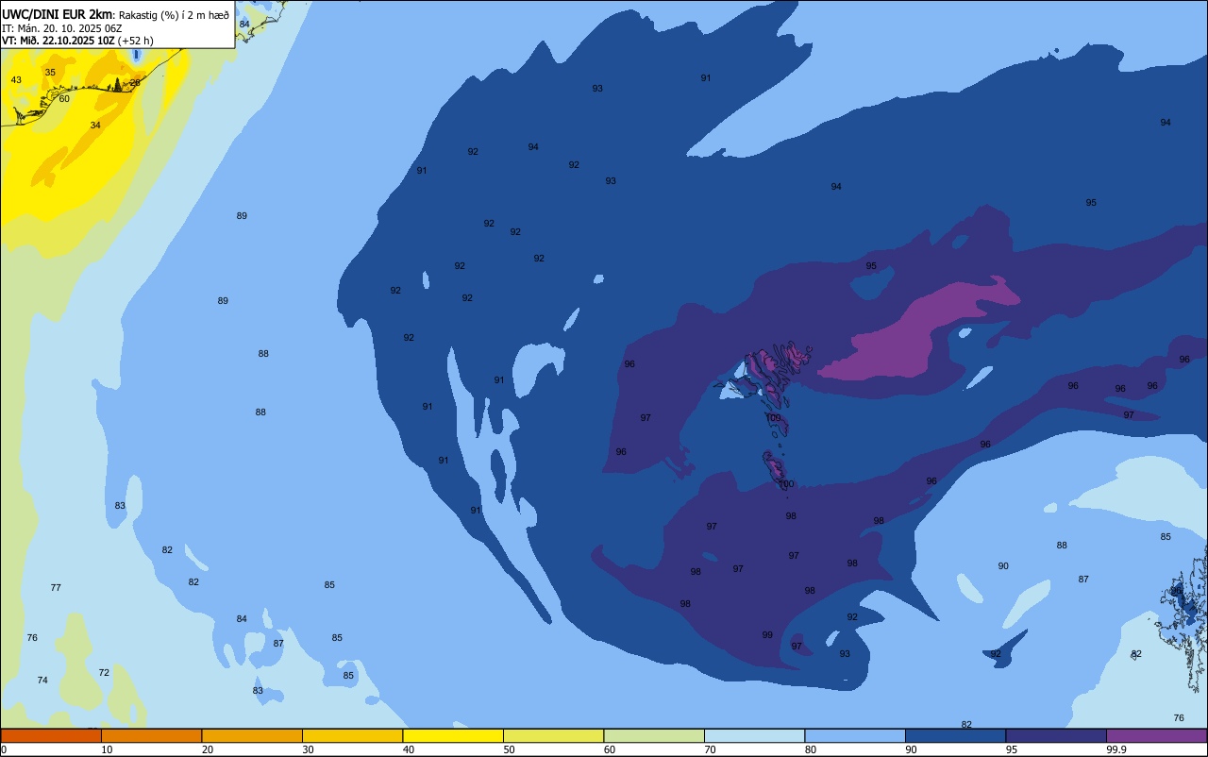Click the 10–20 orange legend swatch

(151, 735)
